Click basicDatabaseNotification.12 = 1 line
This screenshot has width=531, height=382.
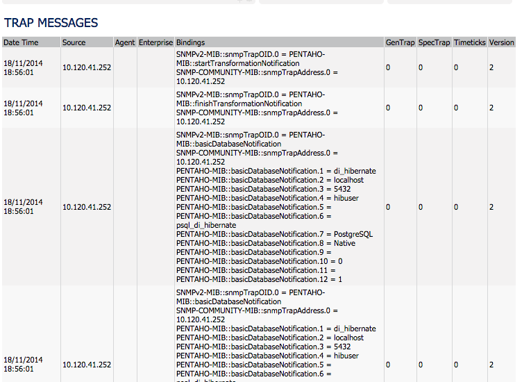260,280
